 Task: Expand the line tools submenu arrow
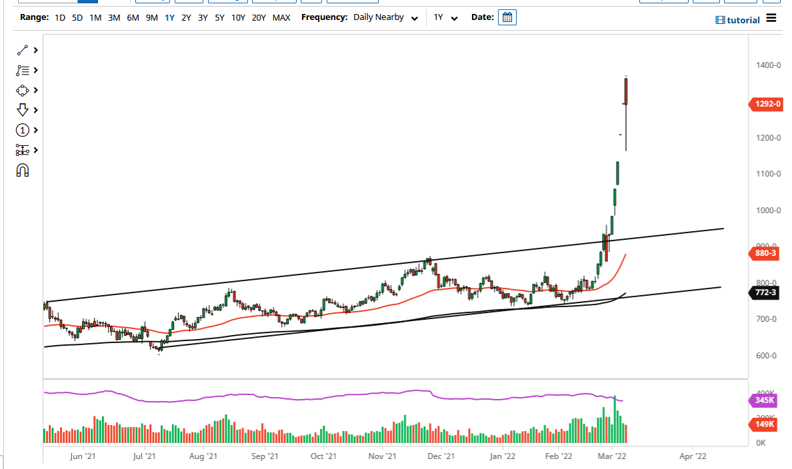(36, 50)
